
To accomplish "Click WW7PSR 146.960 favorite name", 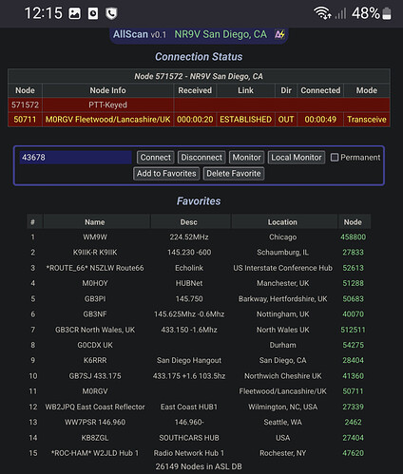I will (x=95, y=422).
